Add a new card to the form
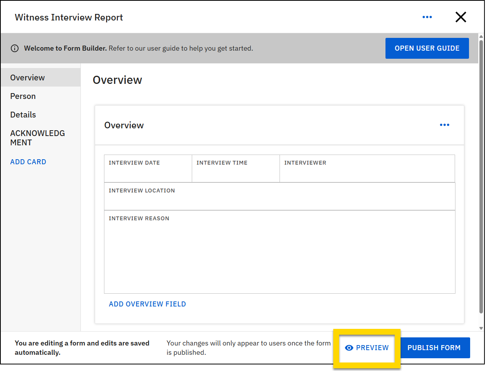 point(28,162)
